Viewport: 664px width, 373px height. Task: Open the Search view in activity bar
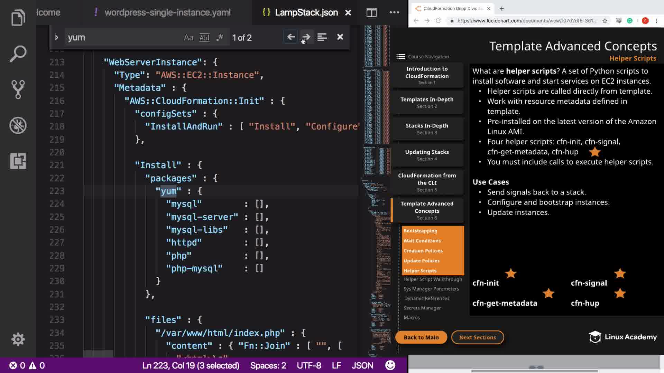pyautogui.click(x=18, y=54)
